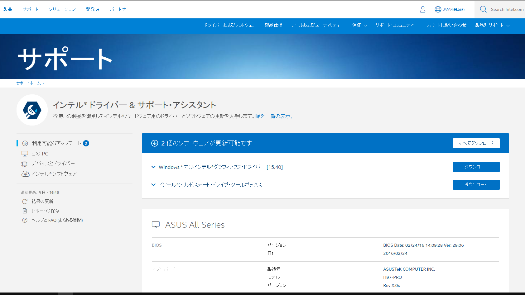Screen dimensions: 525x295
Task: Download the Windows graphics driver [15.40]
Action: (x=476, y=167)
